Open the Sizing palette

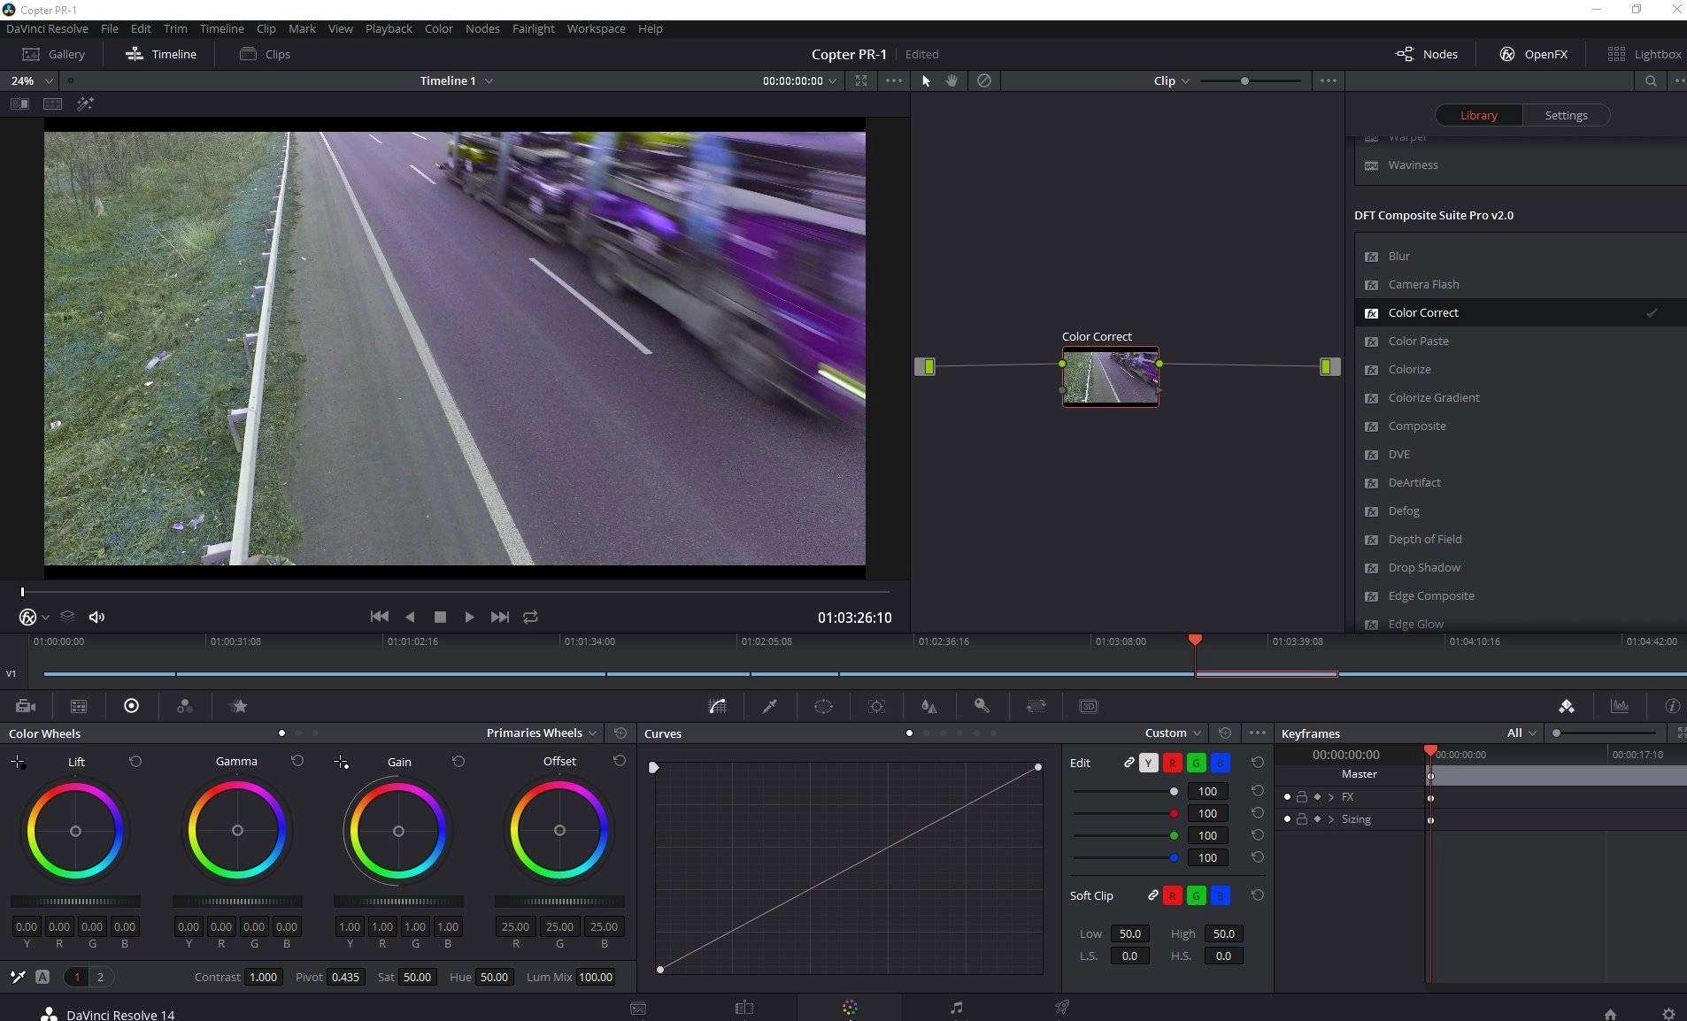click(x=1036, y=706)
